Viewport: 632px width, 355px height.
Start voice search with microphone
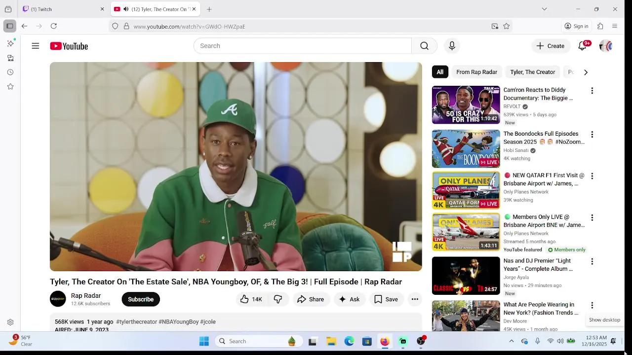pos(452,46)
